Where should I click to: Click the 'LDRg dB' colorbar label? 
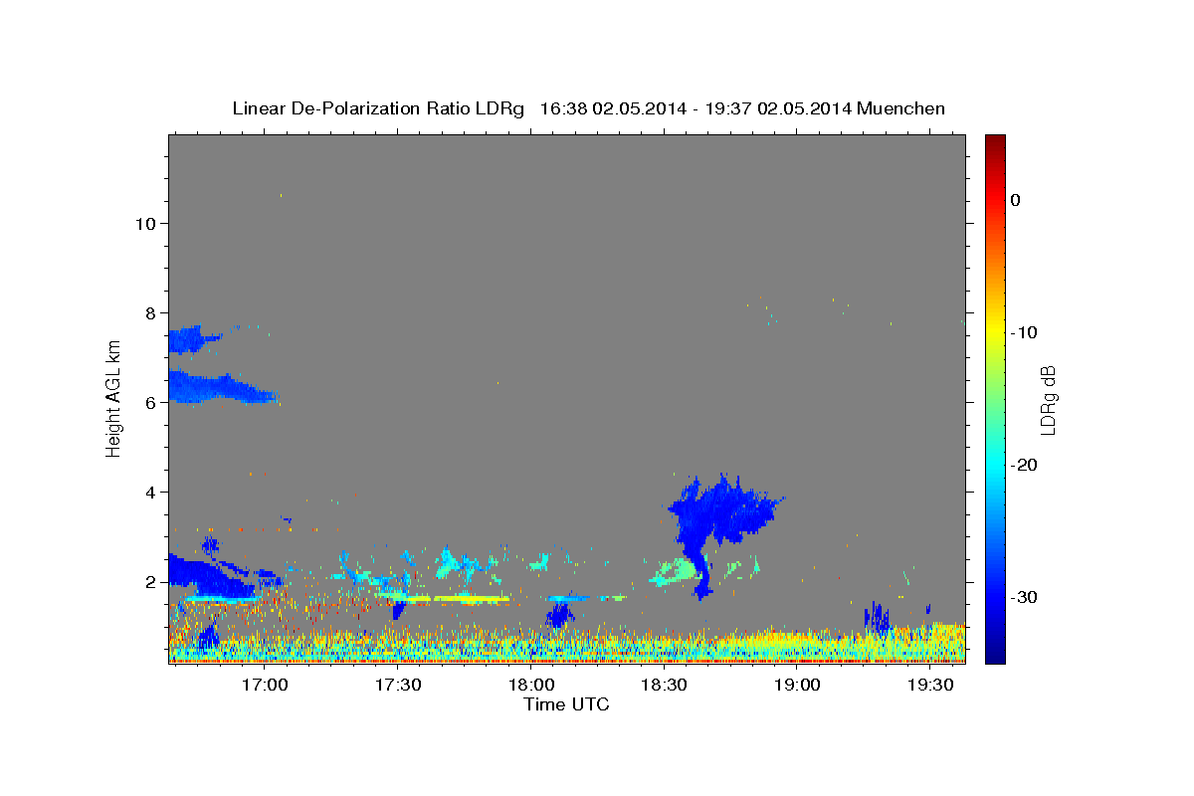[1048, 400]
